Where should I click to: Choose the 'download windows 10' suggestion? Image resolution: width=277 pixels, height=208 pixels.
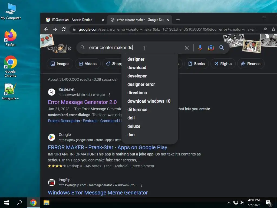point(150,101)
